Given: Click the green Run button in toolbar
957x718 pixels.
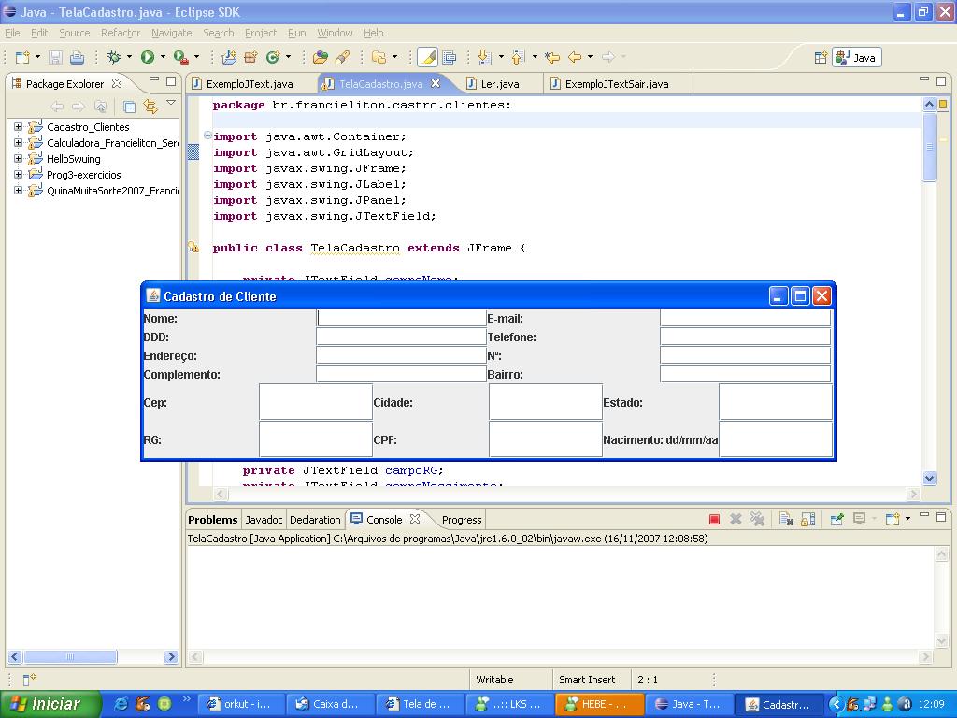Looking at the screenshot, I should (x=147, y=57).
